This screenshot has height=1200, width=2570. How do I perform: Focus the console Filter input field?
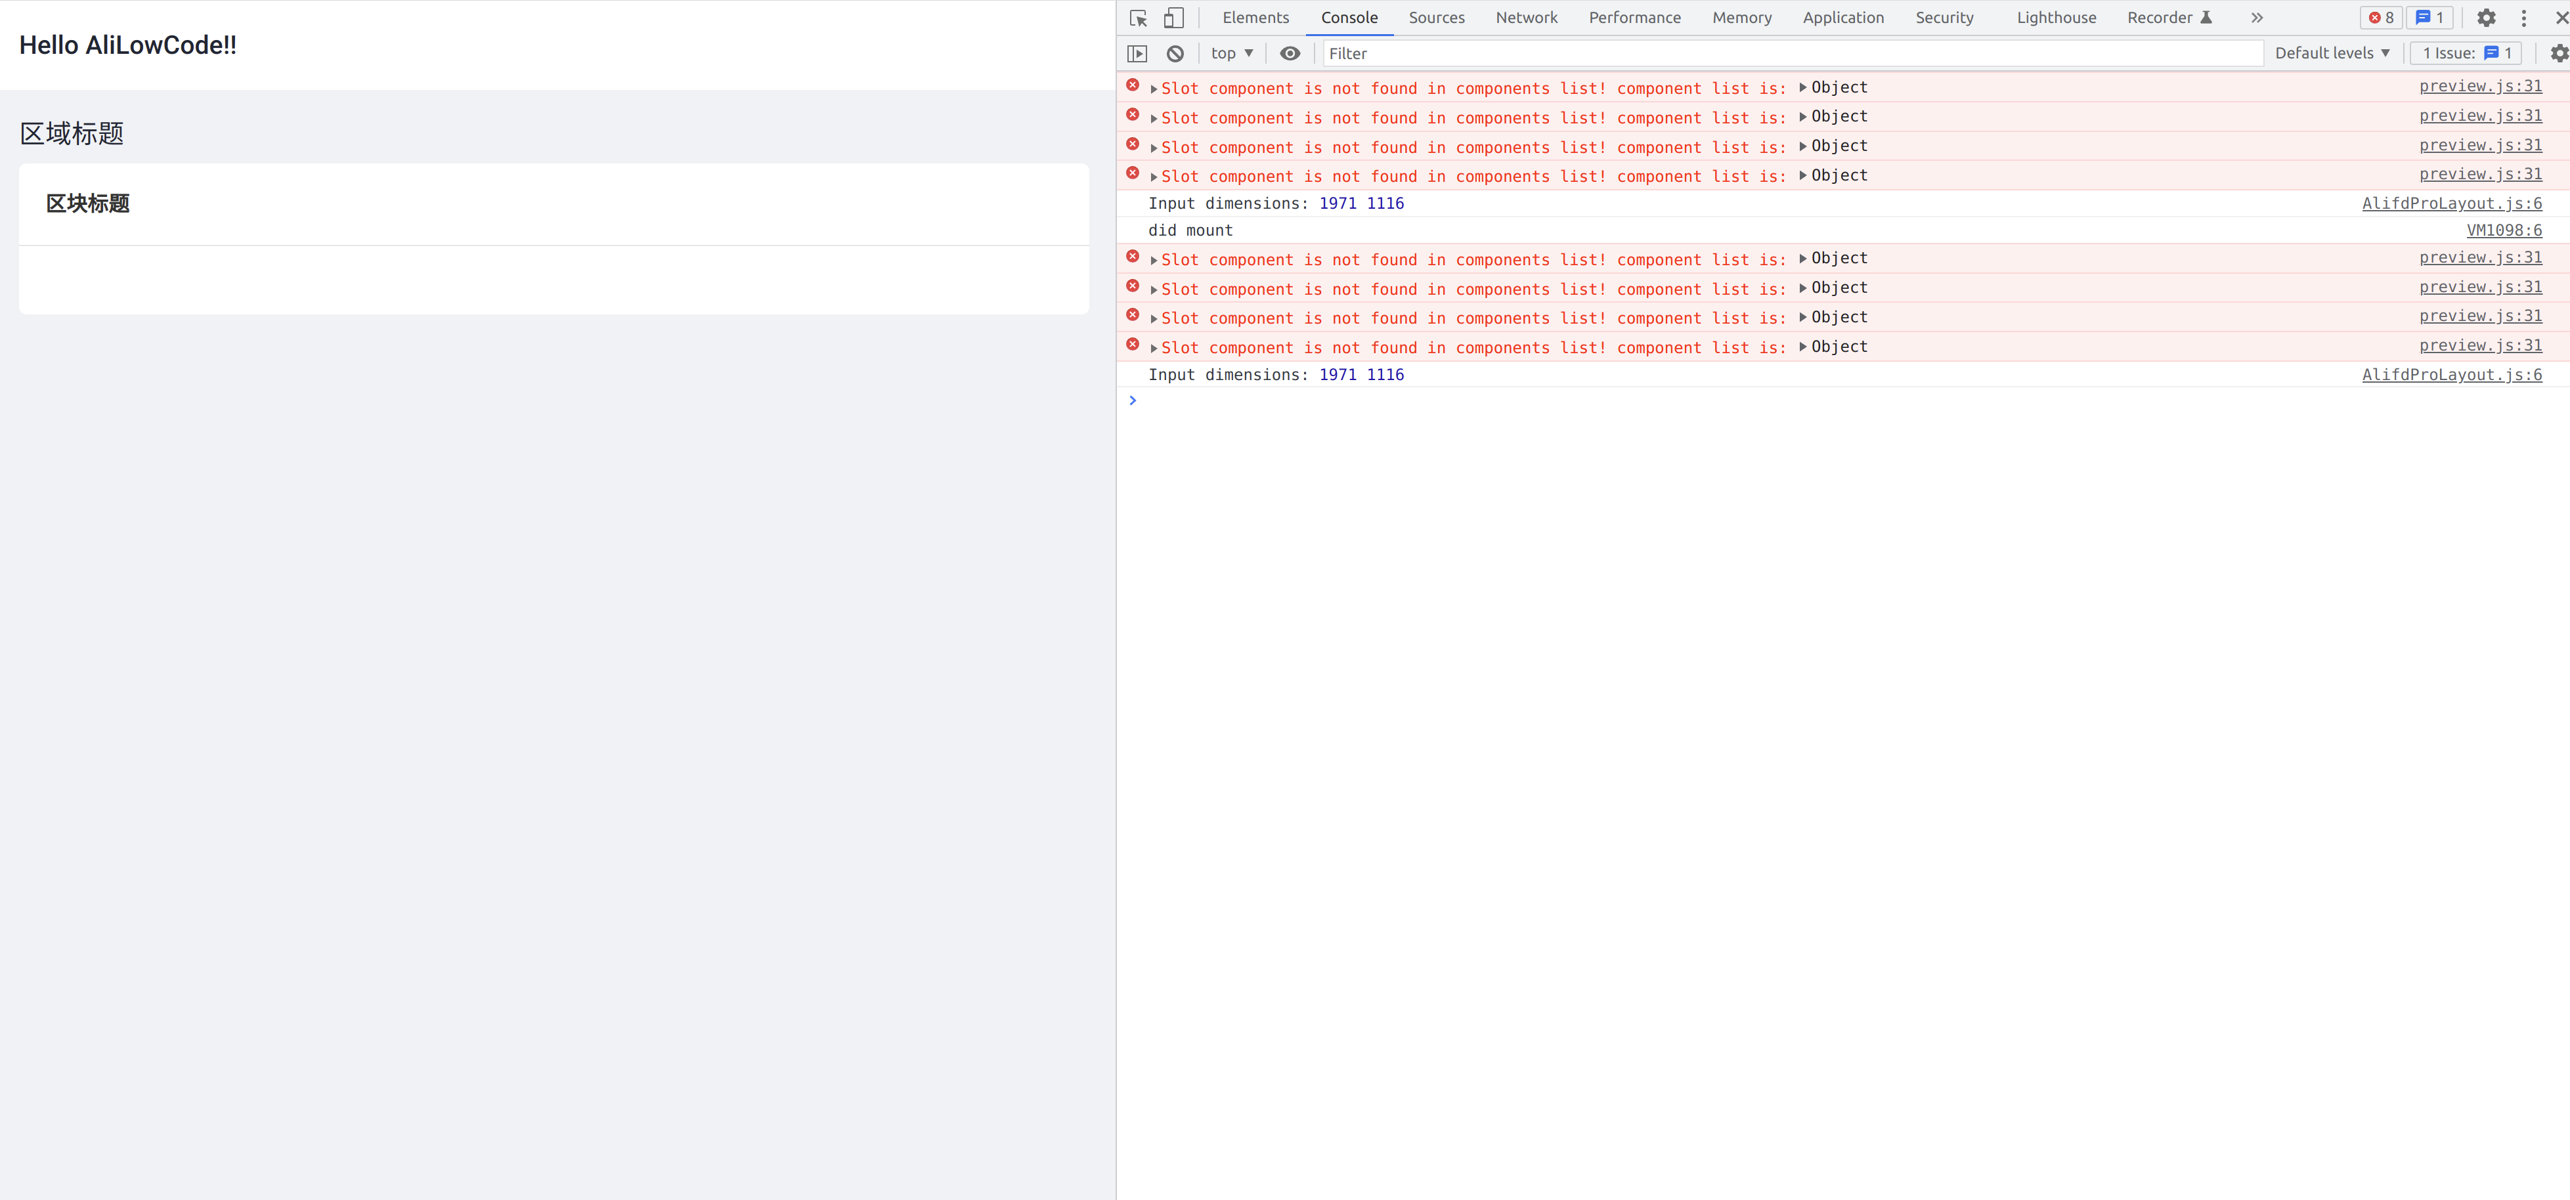coord(1792,54)
